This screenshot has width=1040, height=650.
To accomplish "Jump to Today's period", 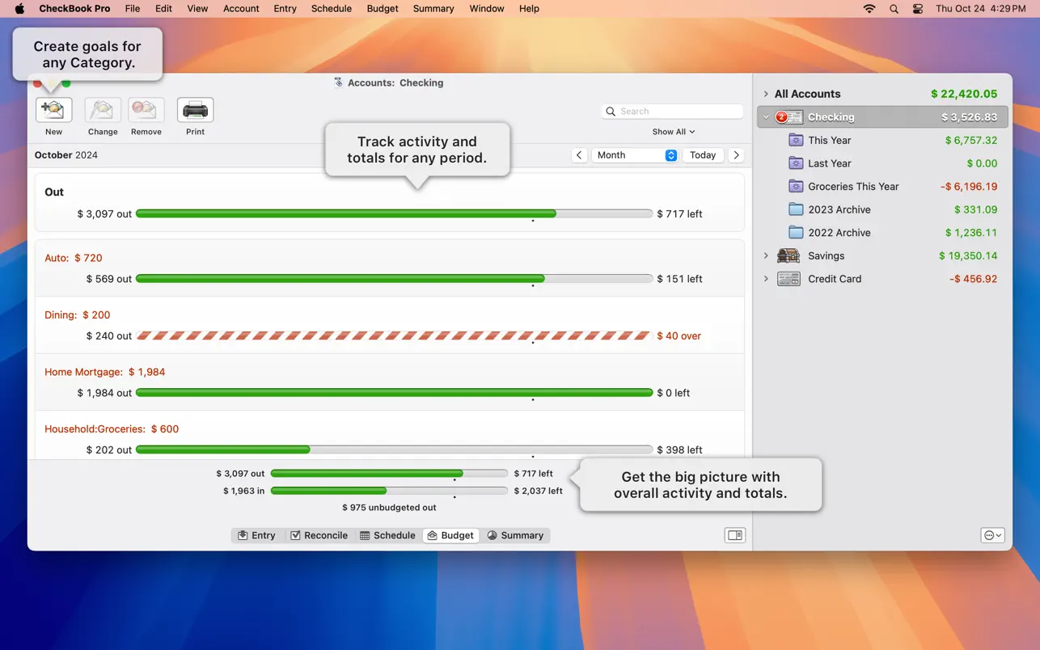I will pos(703,155).
